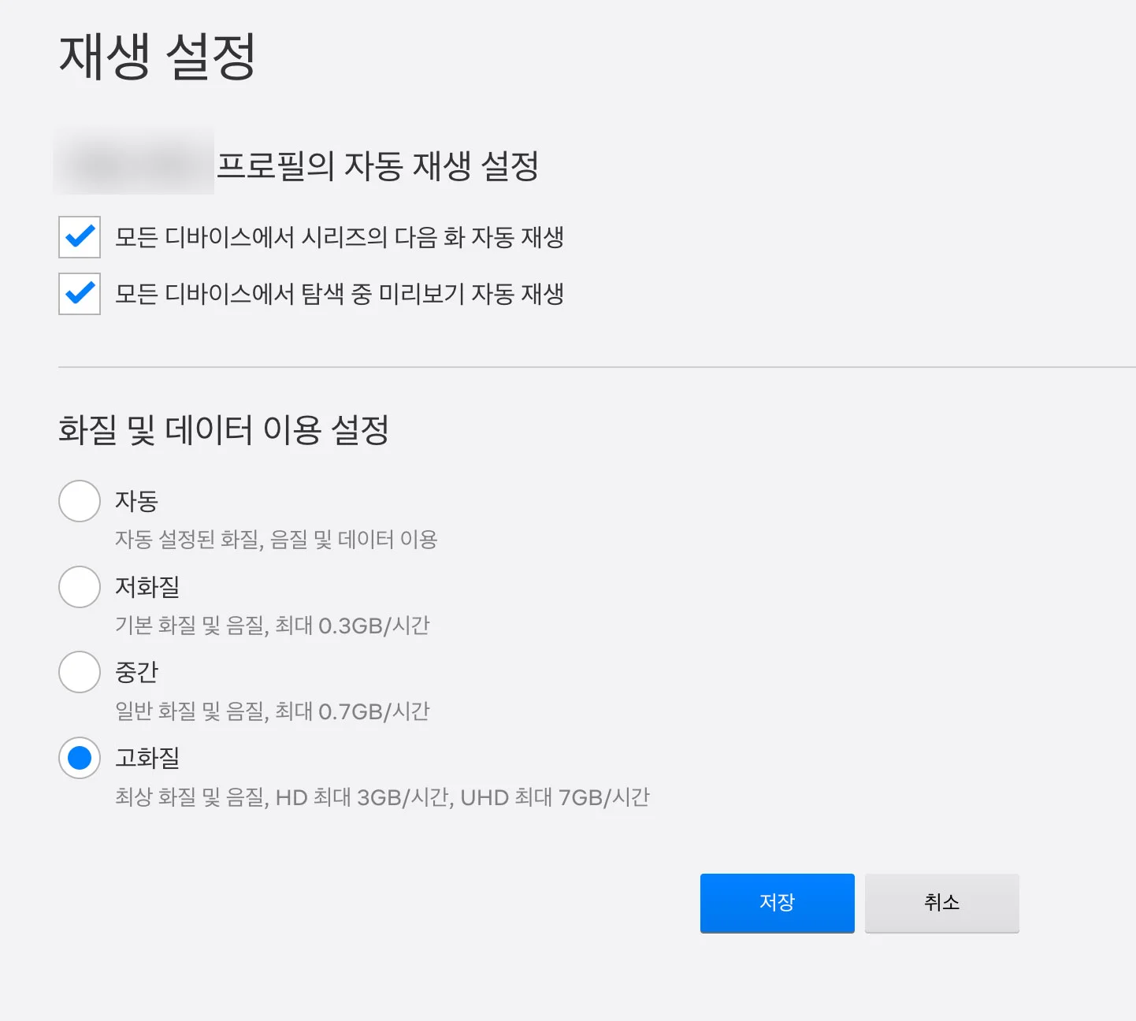Click the '재생 설정' page title
1136x1021 pixels.
pos(158,56)
